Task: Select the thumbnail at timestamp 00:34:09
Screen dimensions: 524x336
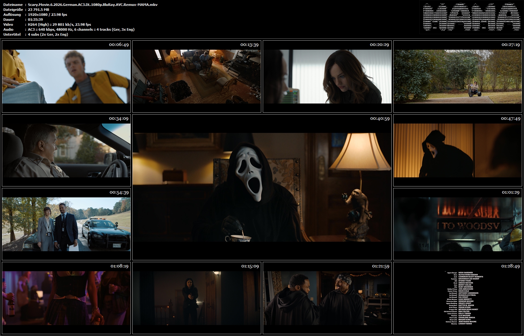Action: tap(66, 150)
